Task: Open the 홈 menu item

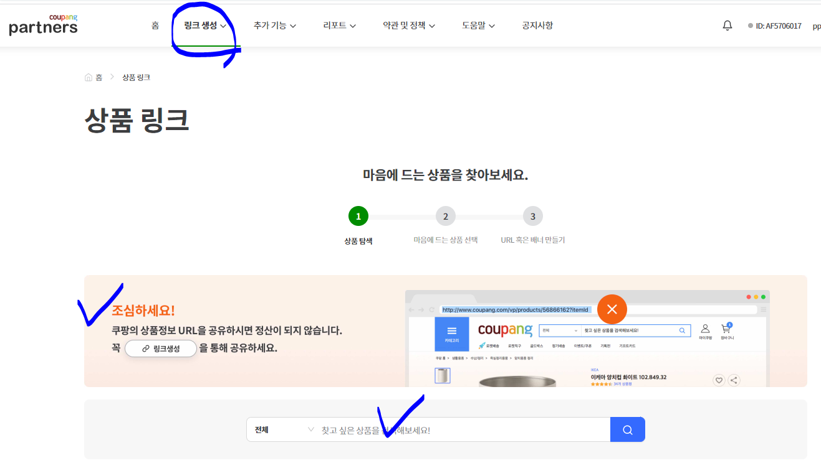Action: 155,26
